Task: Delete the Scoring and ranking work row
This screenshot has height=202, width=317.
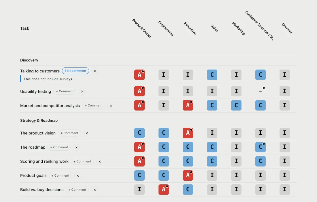Action: (x=99, y=162)
